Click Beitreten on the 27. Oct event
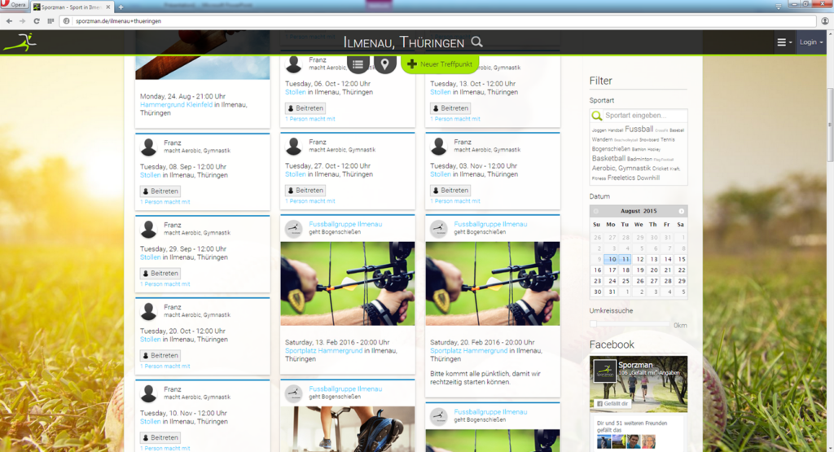Image resolution: width=834 pixels, height=452 pixels. tap(305, 191)
